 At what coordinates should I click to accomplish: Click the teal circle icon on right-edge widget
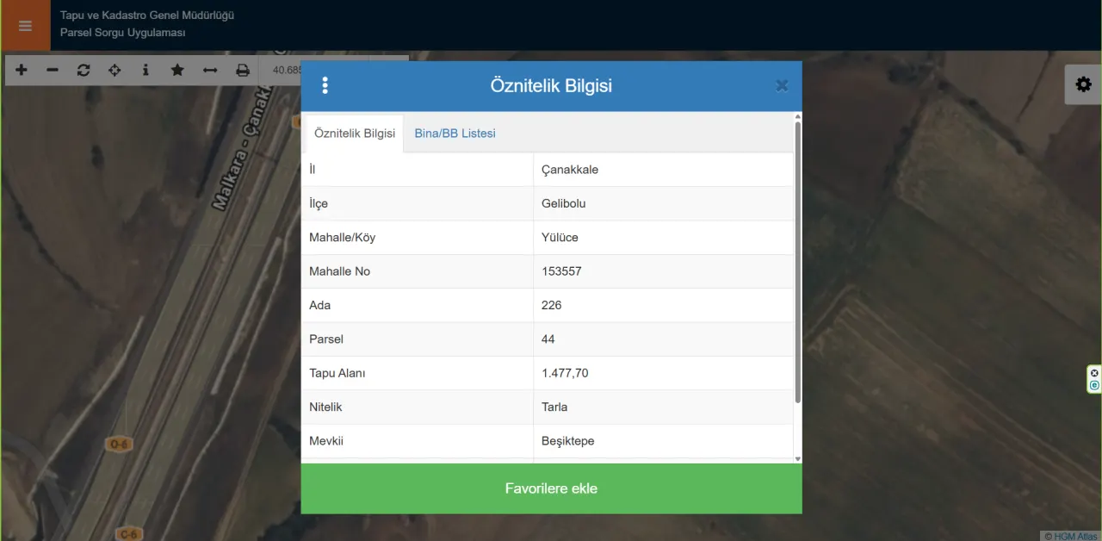[x=1094, y=385]
